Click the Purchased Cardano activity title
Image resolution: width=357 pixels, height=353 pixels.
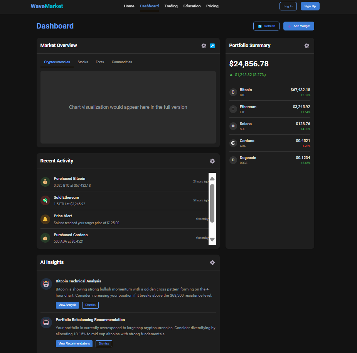pos(71,235)
